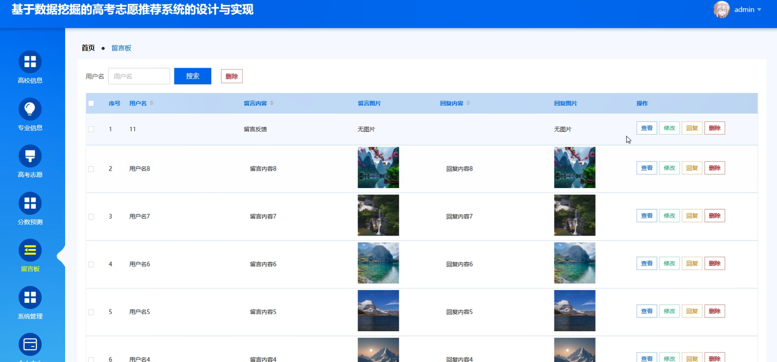Click the 用户名 search input field

pos(139,76)
